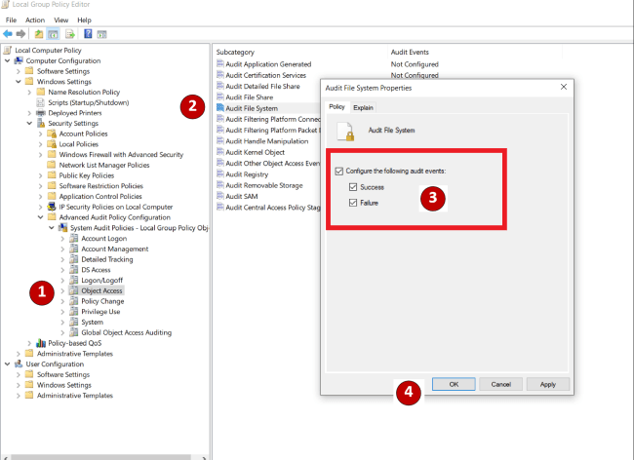This screenshot has width=634, height=460.
Task: Select Audit Application Generated row
Action: [268, 63]
